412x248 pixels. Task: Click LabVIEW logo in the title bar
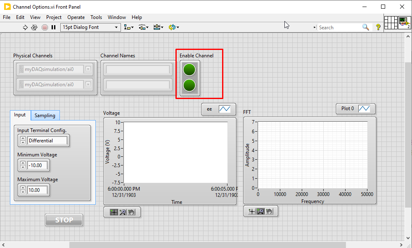[7, 7]
